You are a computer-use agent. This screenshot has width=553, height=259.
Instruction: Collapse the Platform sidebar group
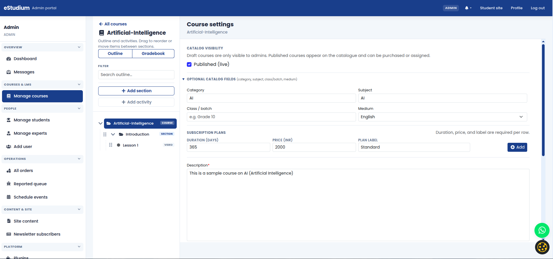point(79,247)
